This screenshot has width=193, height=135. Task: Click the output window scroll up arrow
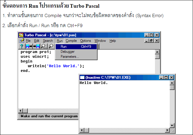172,83
